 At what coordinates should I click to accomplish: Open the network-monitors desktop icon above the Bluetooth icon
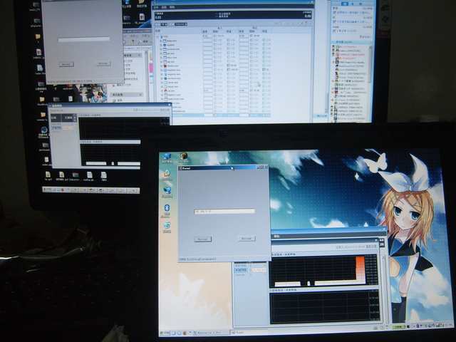click(x=167, y=192)
